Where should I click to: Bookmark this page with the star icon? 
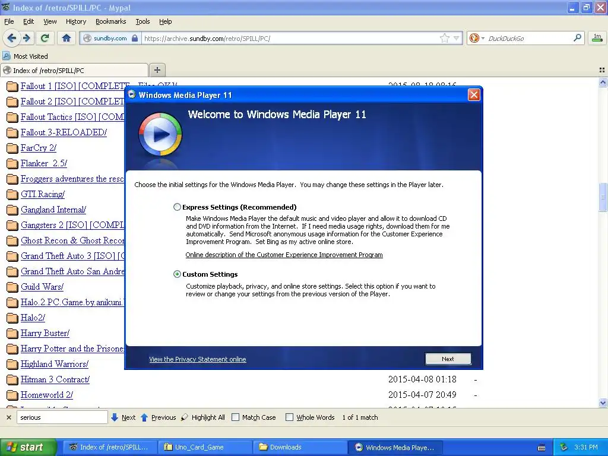444,38
